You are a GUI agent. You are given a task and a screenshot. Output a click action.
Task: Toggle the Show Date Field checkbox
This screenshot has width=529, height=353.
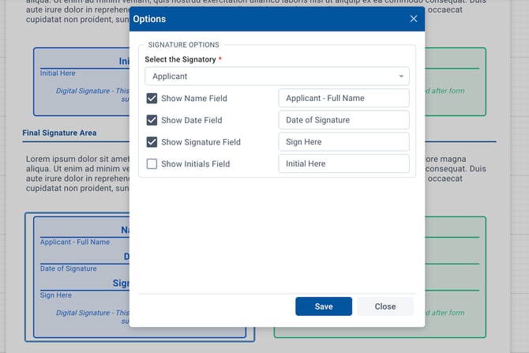[152, 120]
